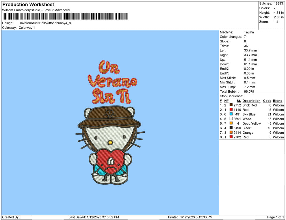Click the Color changes value 7
286x220 pixels.
245,37
